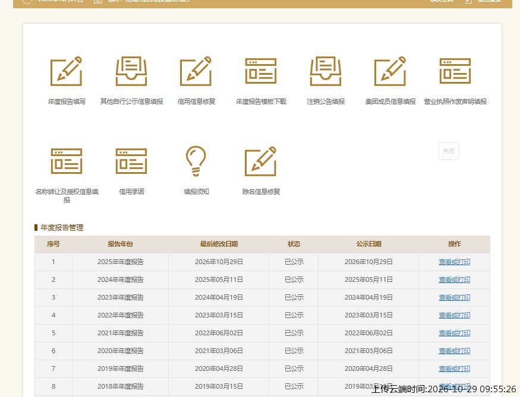Open the 年度报告填写 icon
The image size is (520, 397).
click(67, 71)
